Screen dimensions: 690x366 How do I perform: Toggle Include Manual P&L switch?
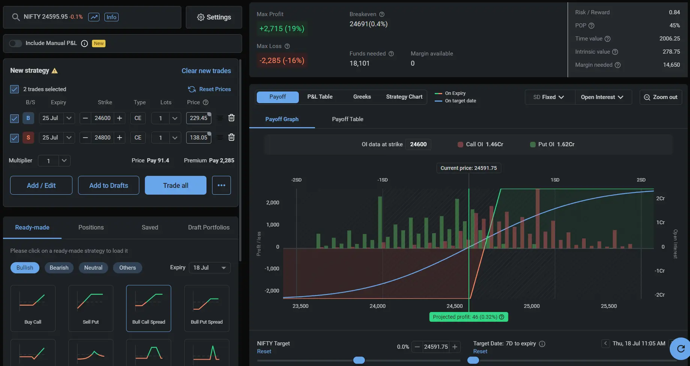point(15,43)
